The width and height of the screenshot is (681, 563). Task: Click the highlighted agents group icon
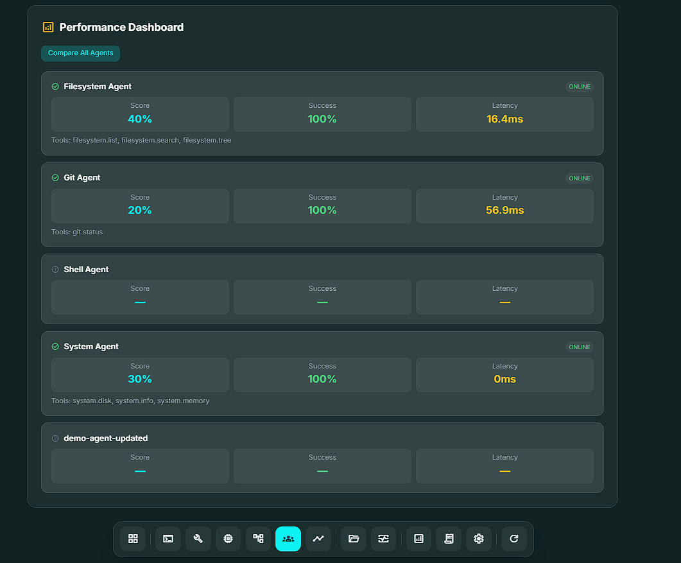(x=288, y=539)
